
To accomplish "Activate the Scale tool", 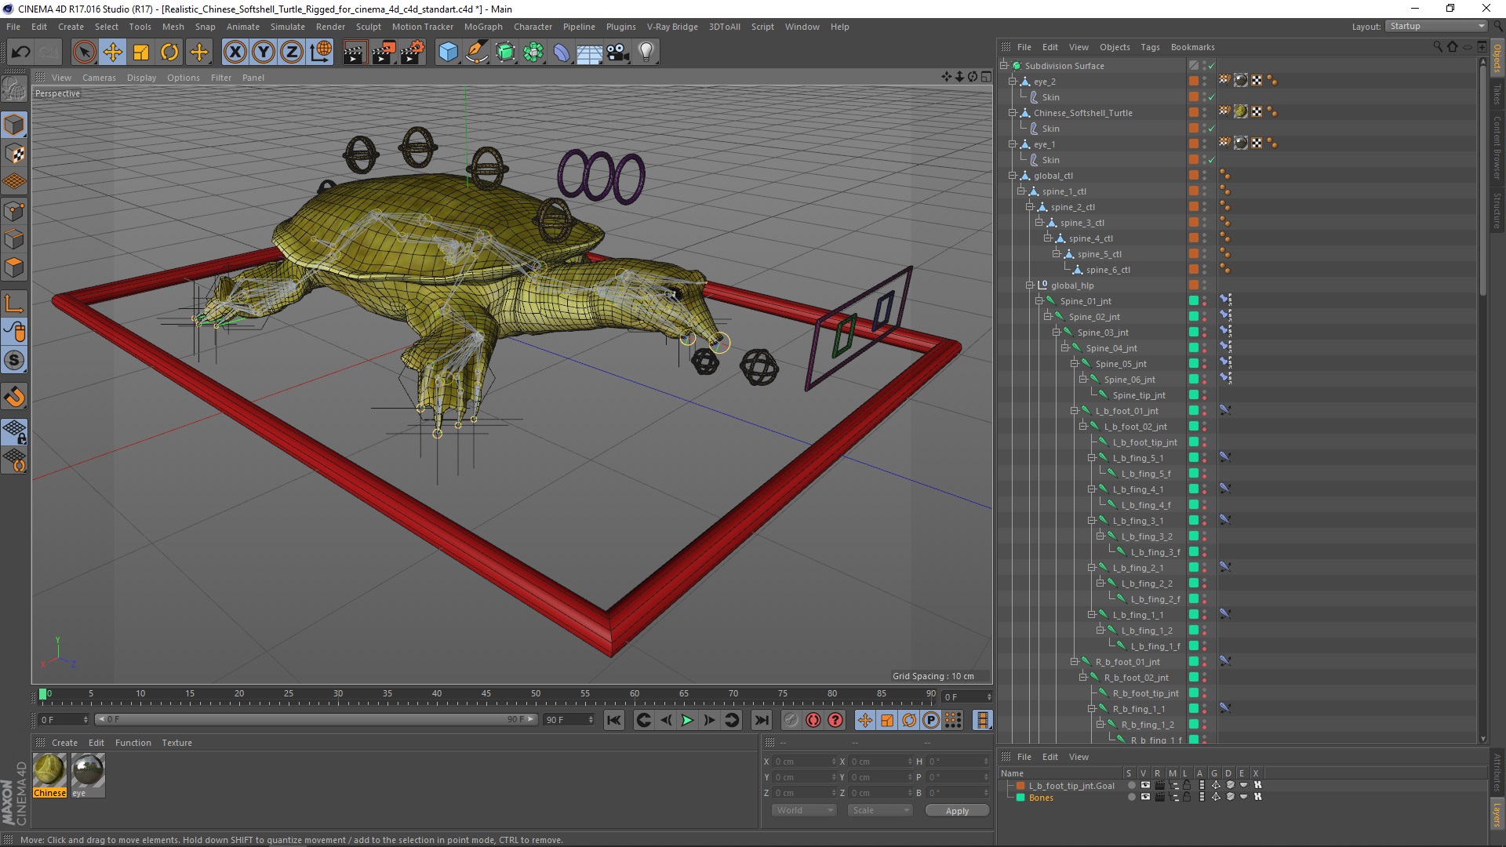I will [x=141, y=53].
